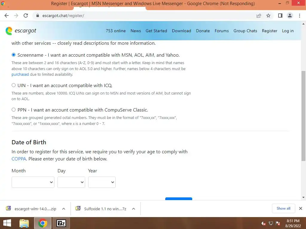Open Chrome side panel icon
Viewport: 306px width, 229px height.
pyautogui.click(x=280, y=16)
